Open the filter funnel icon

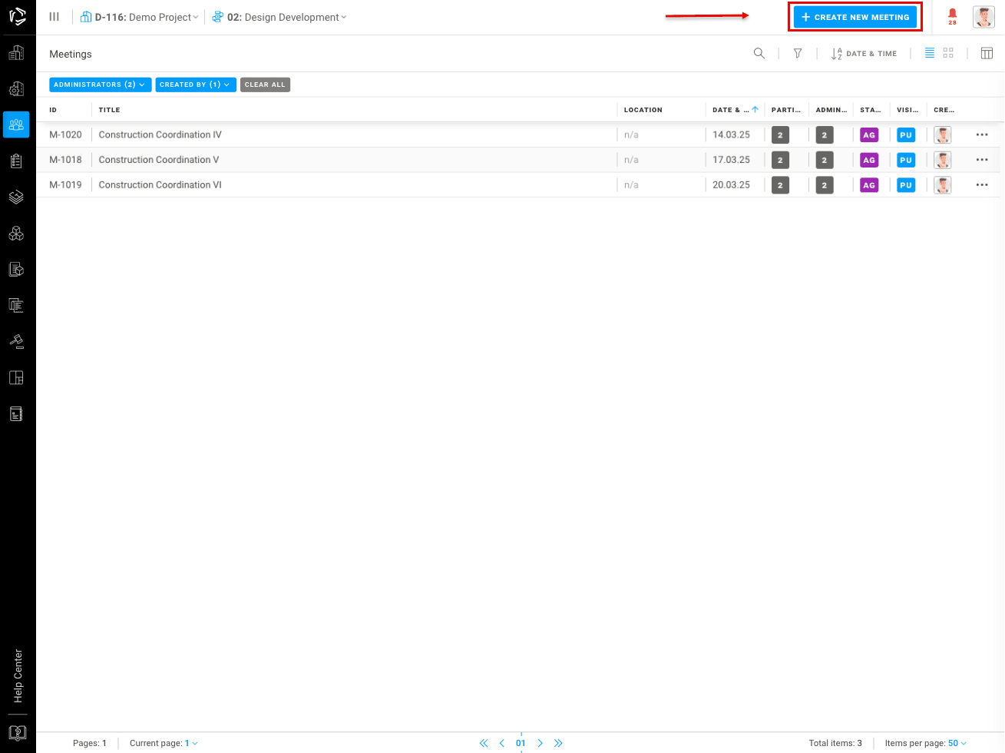point(798,54)
